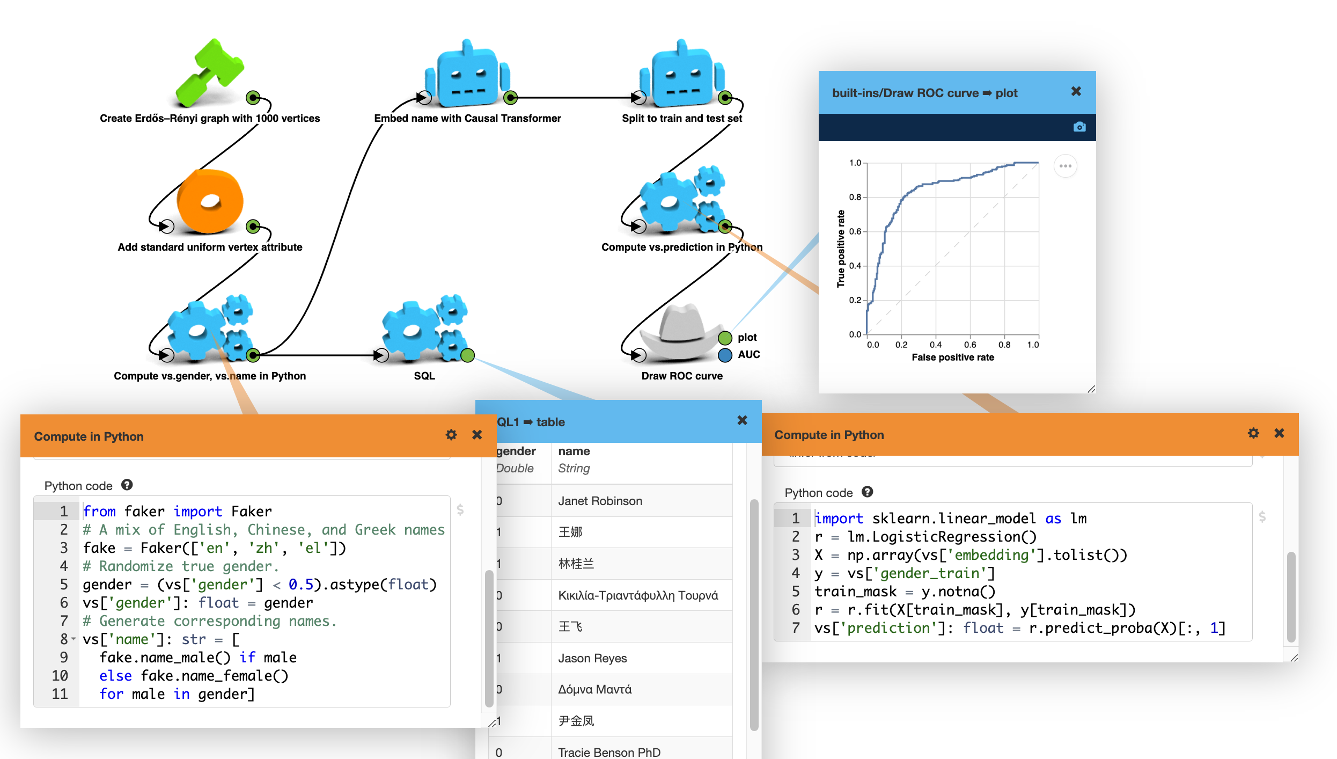1337x759 pixels.
Task: Select the Jason Reyes table cell
Action: pos(641,658)
